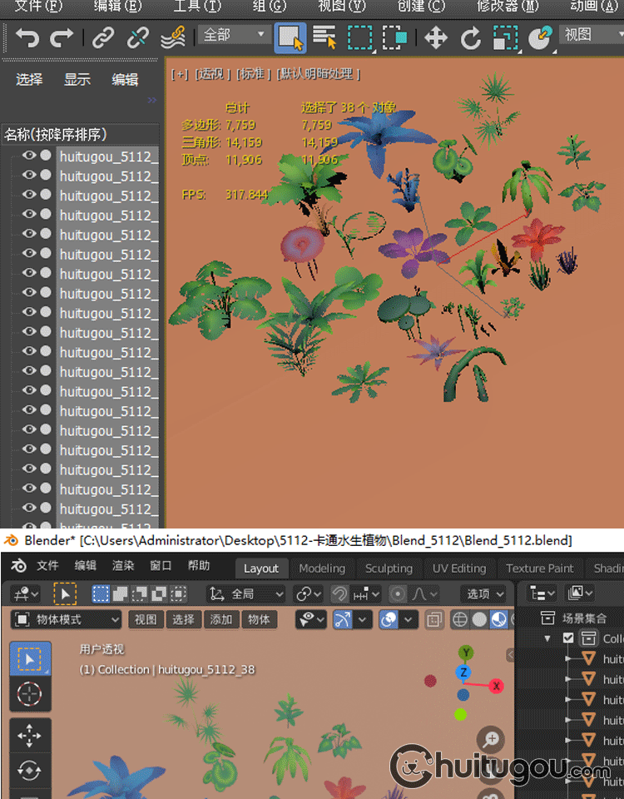Switch to the Modeling workspace tab
624x799 pixels.
pyautogui.click(x=322, y=568)
